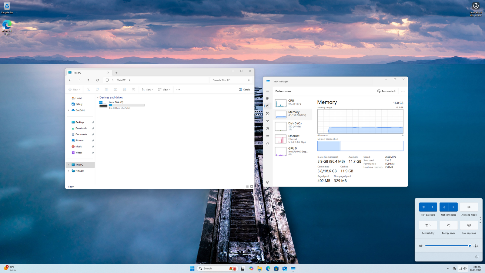This screenshot has width=485, height=273.
Task: Select Disk 0 (C:) performance entry
Action: point(293,126)
